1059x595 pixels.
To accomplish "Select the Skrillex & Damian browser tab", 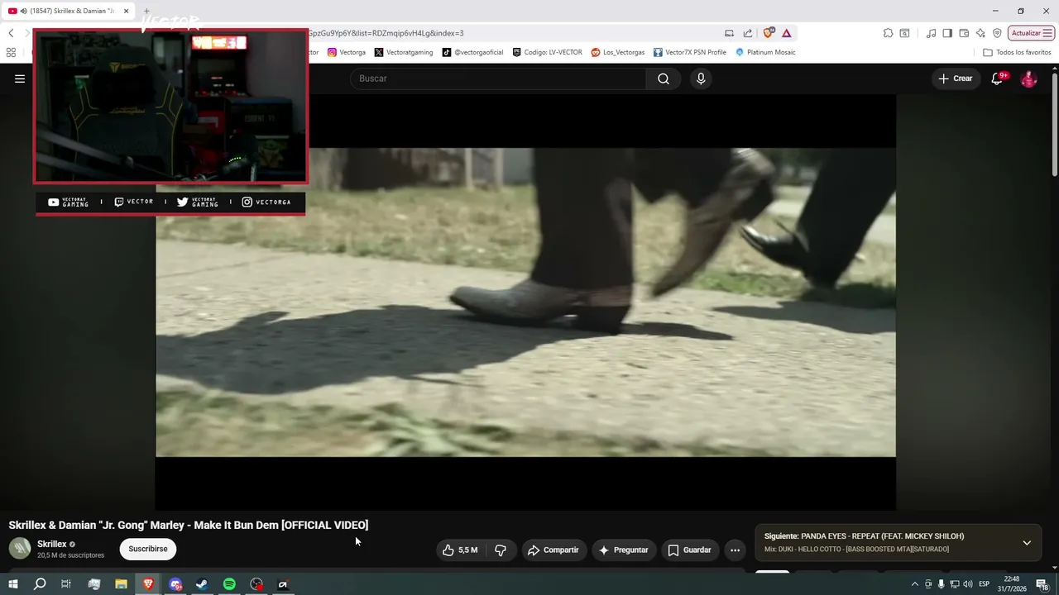I will tap(68, 11).
